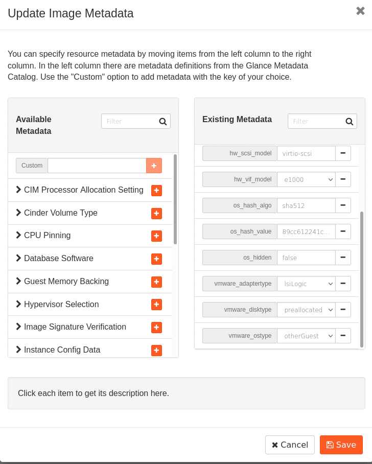Click the Save button
Viewport: 372px width, 464px height.
(341, 445)
